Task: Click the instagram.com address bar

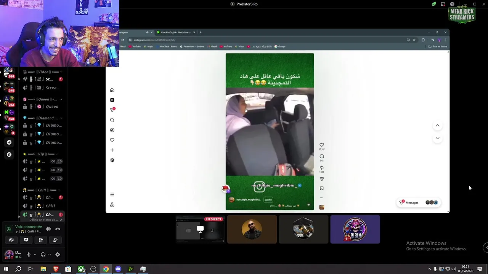Action: pos(267,40)
